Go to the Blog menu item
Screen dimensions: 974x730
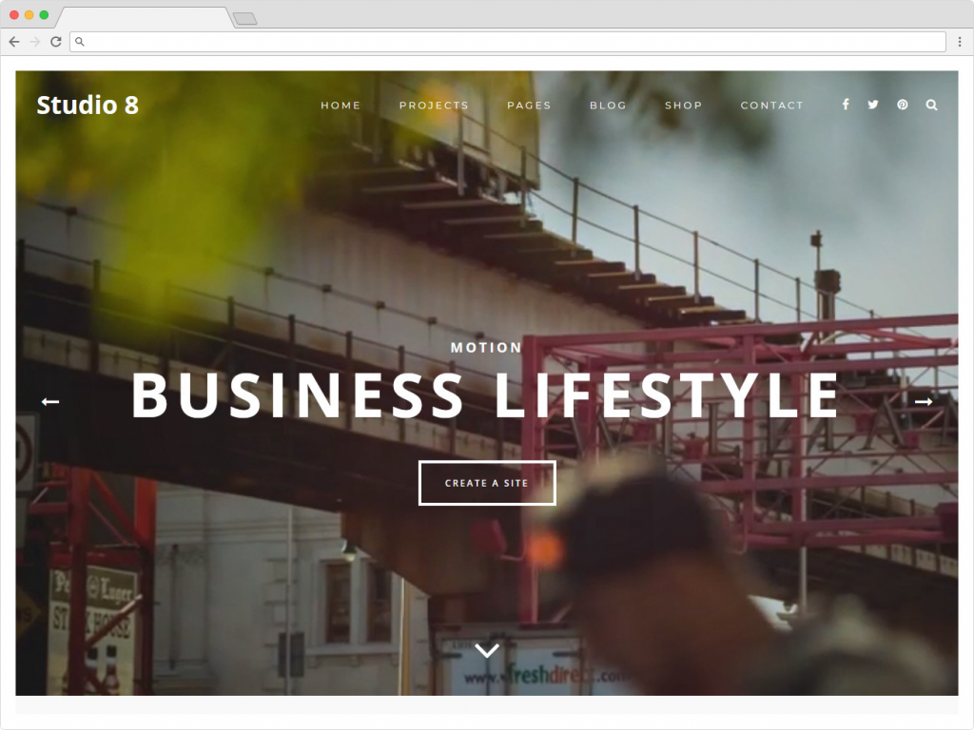tap(608, 106)
